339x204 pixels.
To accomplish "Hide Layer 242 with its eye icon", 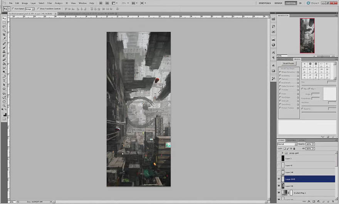I will pyautogui.click(x=279, y=186).
